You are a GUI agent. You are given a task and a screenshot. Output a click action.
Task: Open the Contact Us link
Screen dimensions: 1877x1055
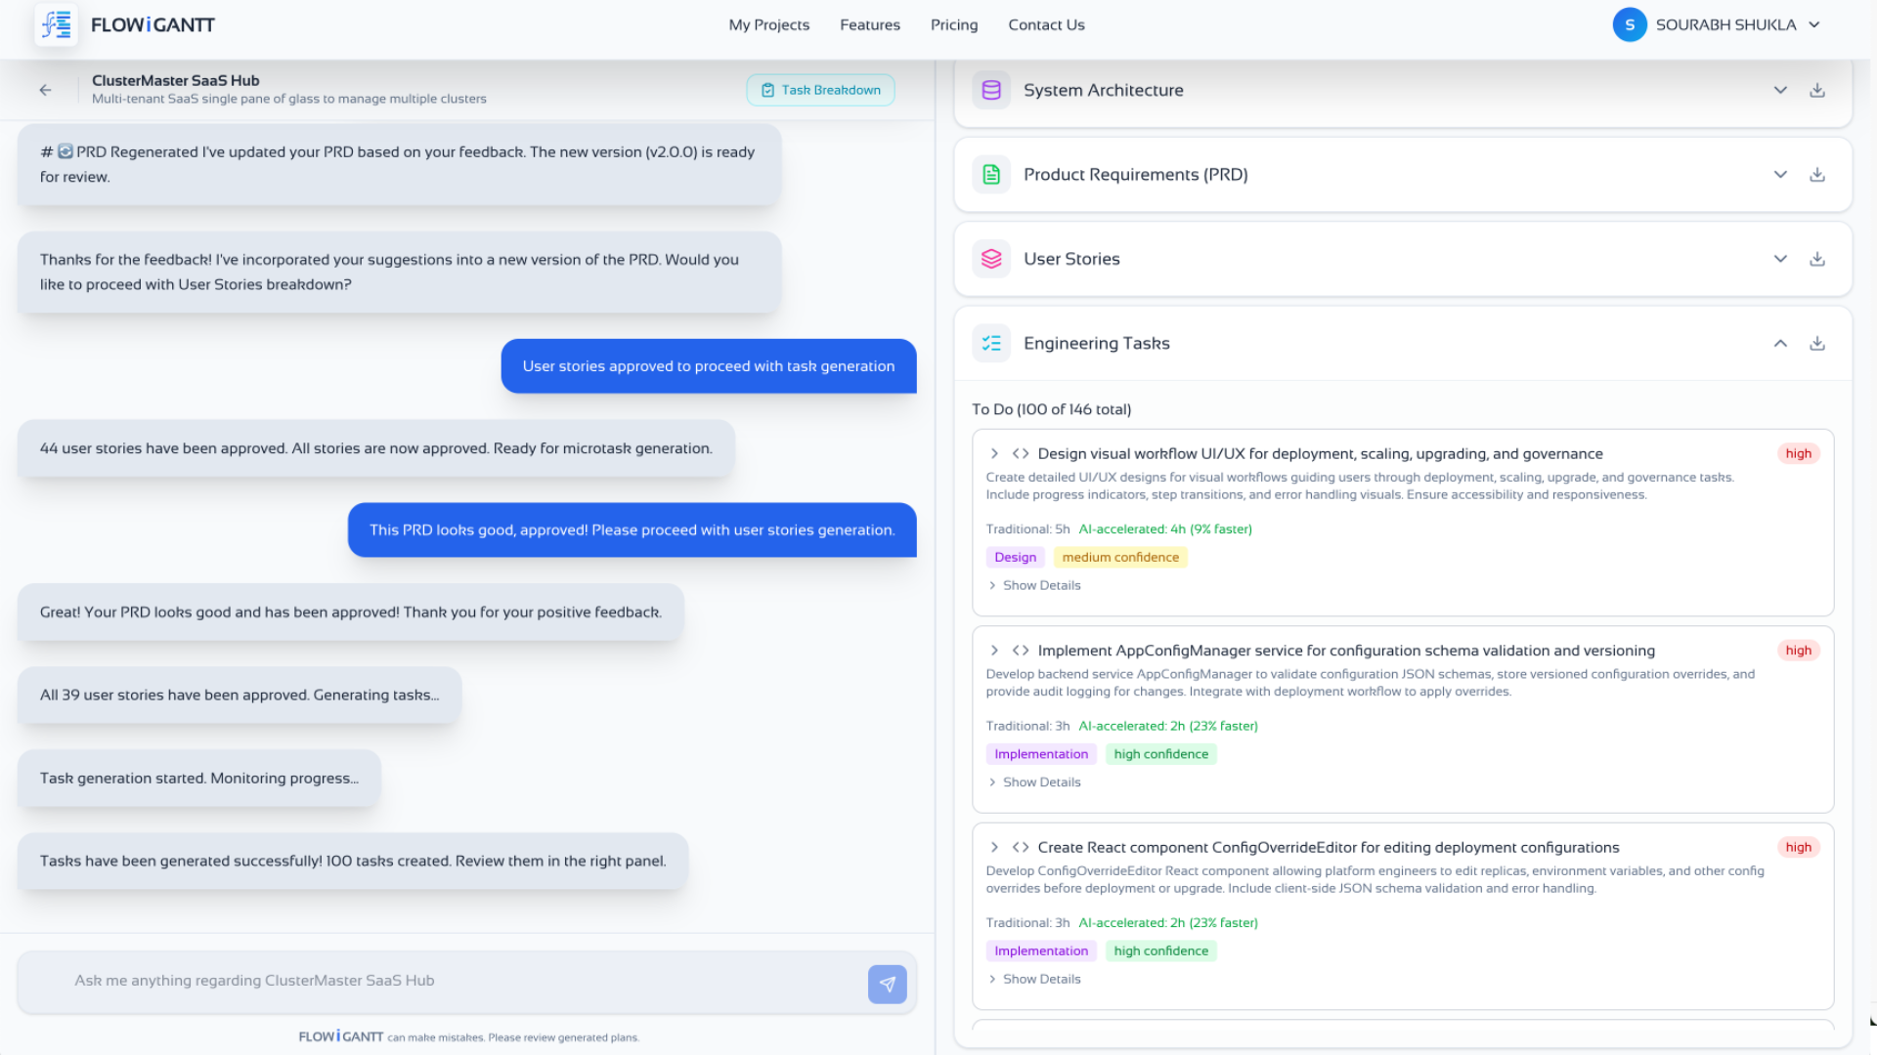click(x=1046, y=25)
